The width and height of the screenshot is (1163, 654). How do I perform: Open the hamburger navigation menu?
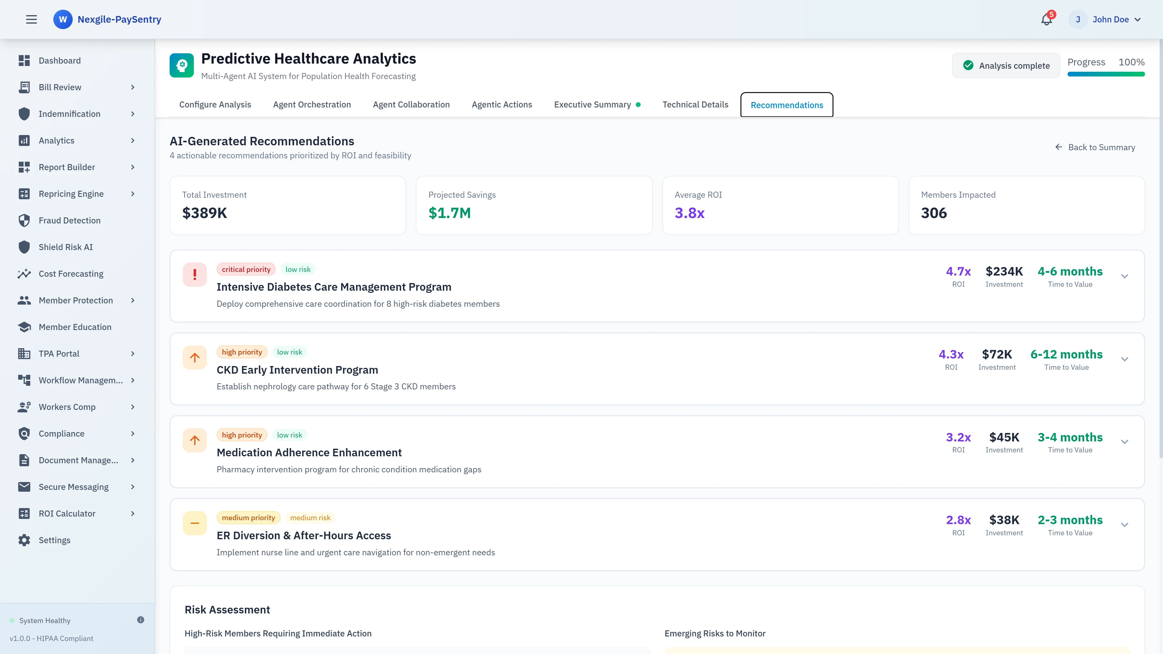(31, 19)
